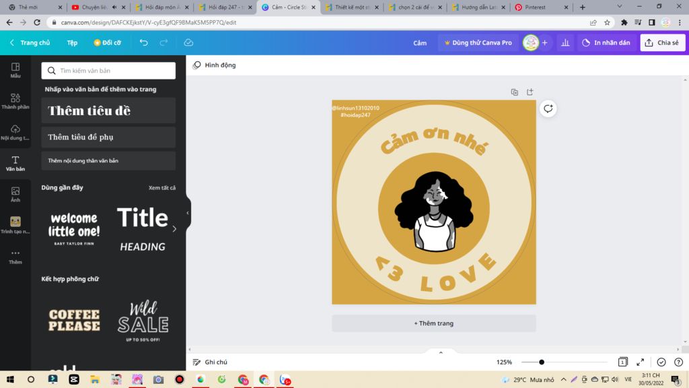Open the Thêm more options sidebar item
689x388 pixels.
pos(15,257)
